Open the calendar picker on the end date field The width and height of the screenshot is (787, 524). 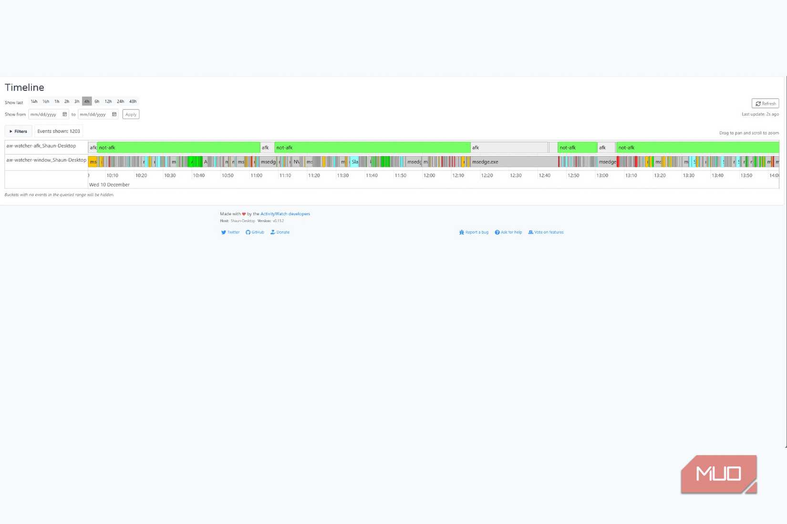[114, 114]
